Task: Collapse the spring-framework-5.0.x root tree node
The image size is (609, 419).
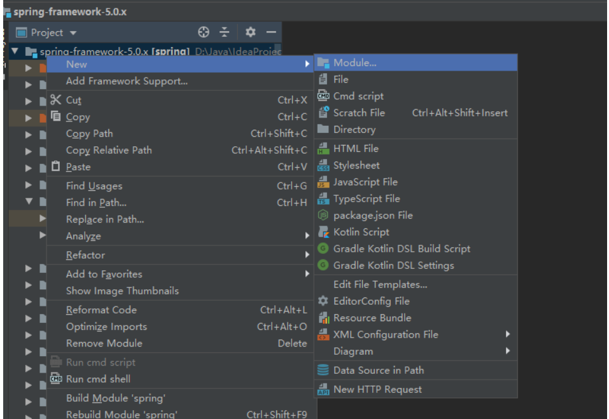Action: click(15, 52)
